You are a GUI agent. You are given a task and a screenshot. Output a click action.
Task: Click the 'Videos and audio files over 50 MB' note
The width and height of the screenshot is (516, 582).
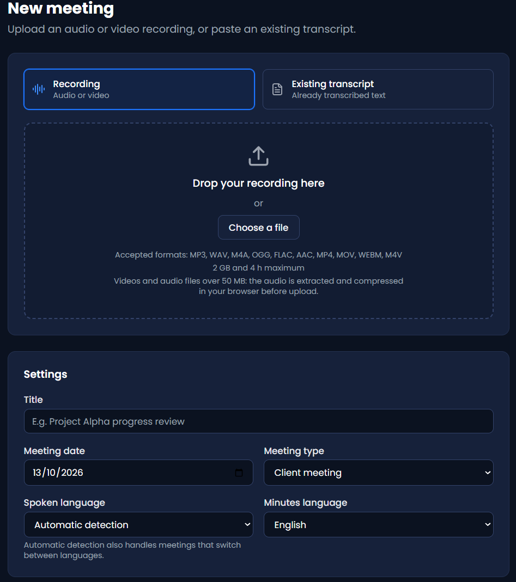(259, 286)
